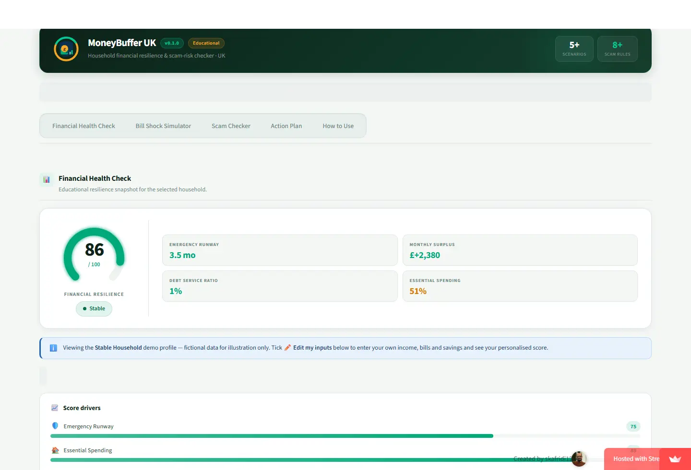The height and width of the screenshot is (470, 691).
Task: Switch to the Bill Shock Simulator tab
Action: coord(163,126)
